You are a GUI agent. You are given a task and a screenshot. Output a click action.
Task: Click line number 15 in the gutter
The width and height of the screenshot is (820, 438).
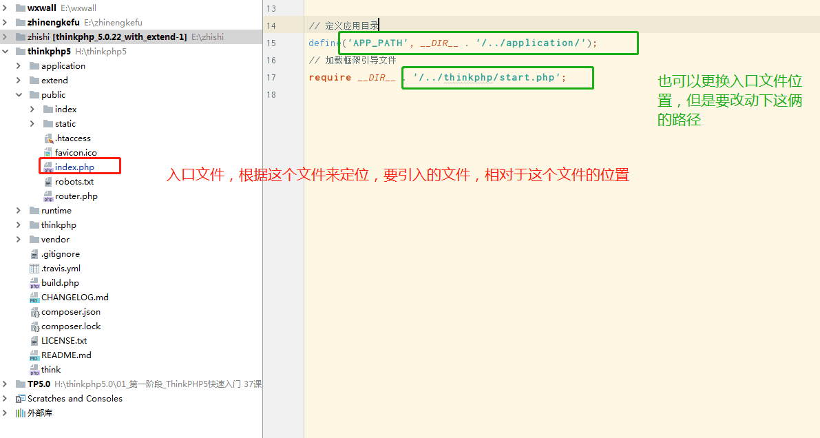271,43
